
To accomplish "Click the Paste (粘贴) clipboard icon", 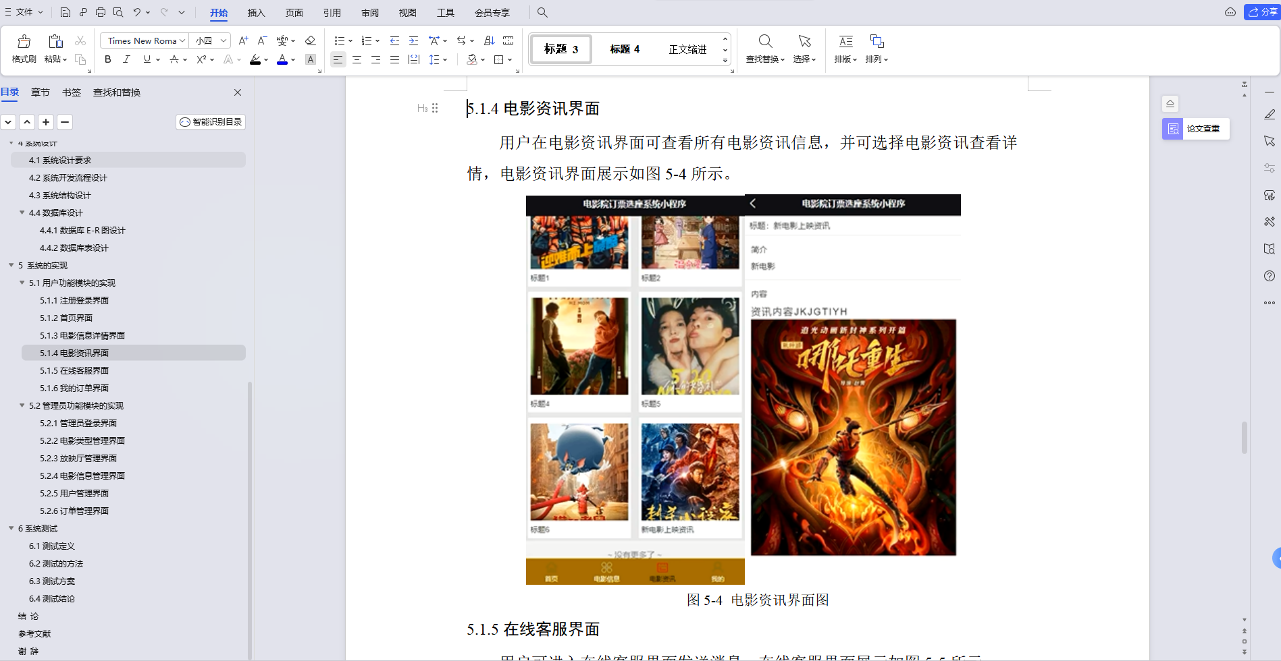I will pyautogui.click(x=56, y=41).
